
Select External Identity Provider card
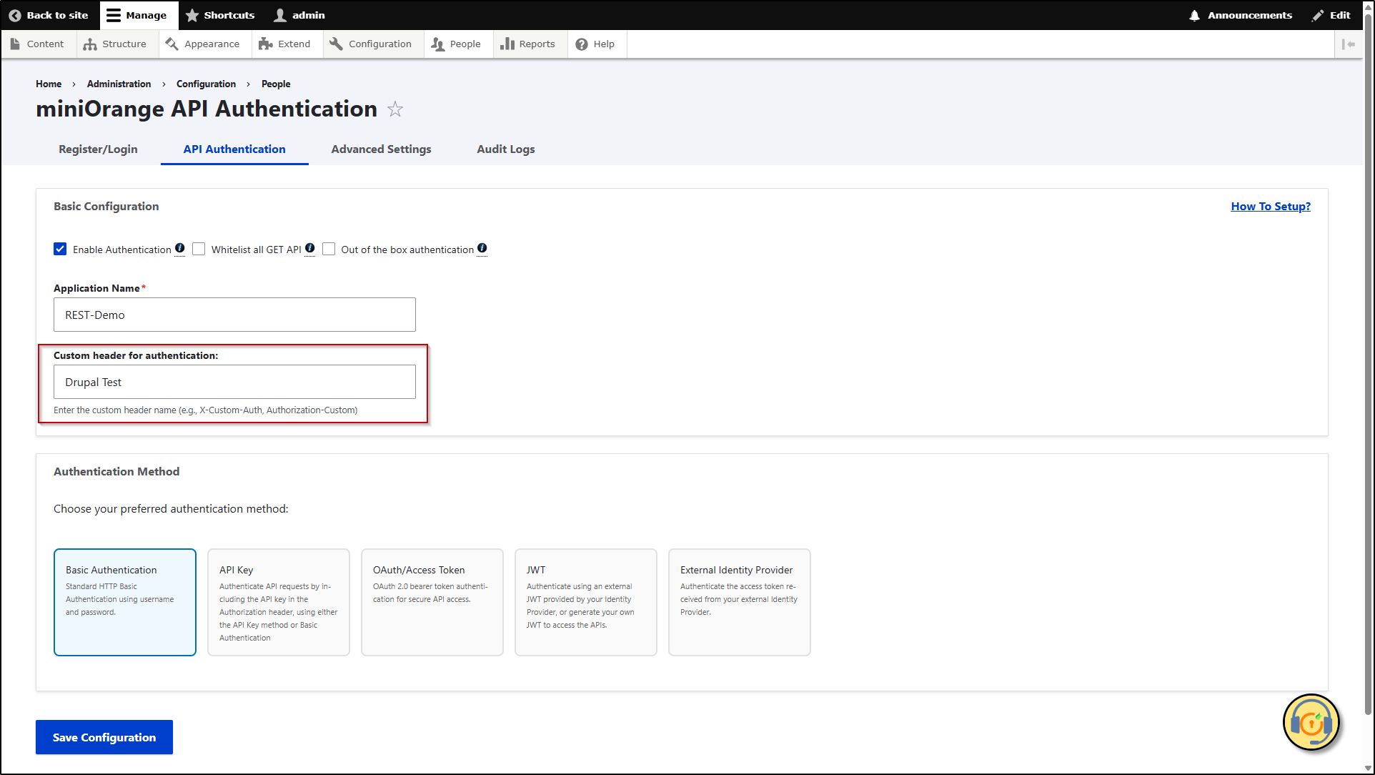coord(740,602)
